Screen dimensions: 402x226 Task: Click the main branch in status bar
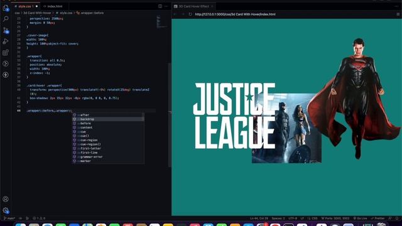tap(9, 218)
